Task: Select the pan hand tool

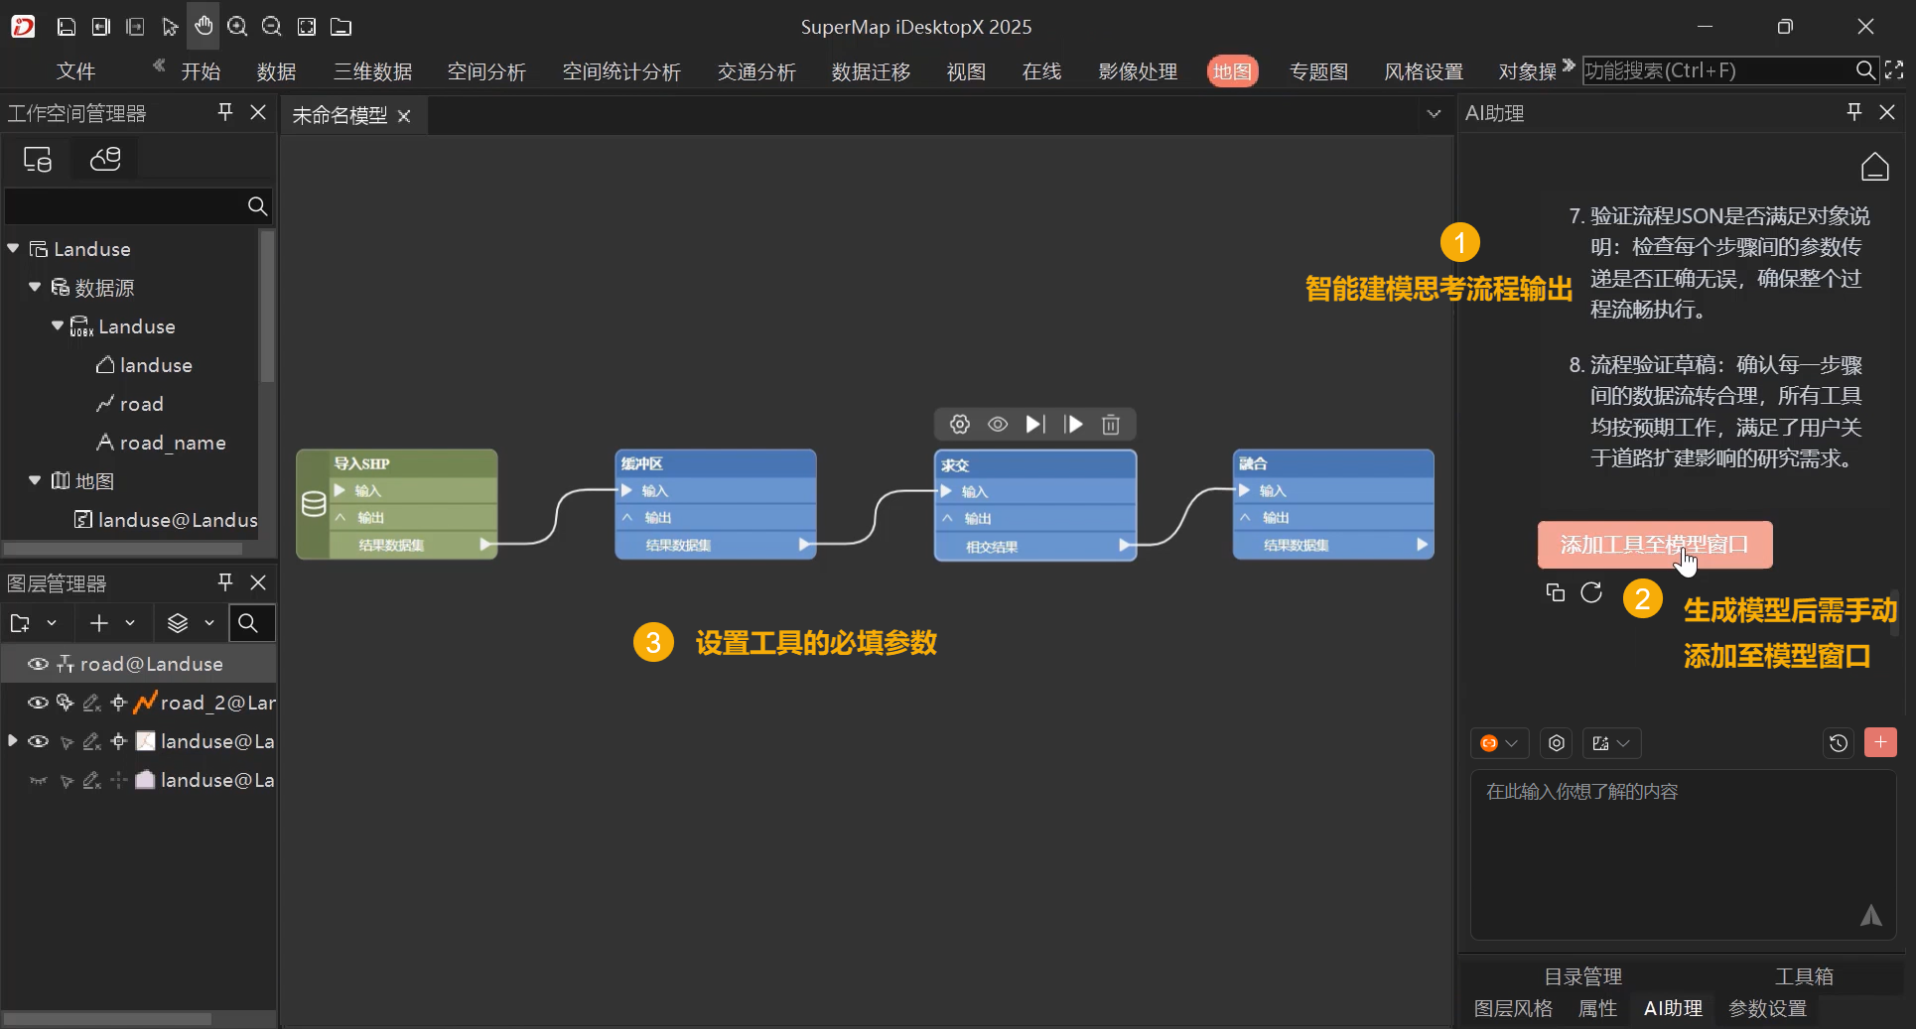Action: [x=204, y=26]
